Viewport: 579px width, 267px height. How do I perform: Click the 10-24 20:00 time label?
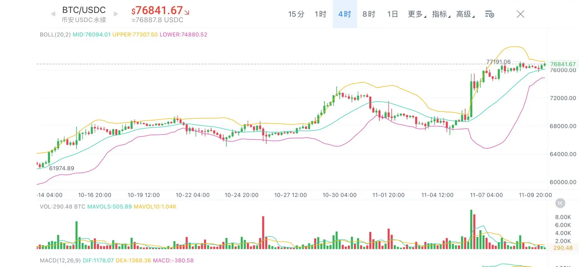(x=242, y=195)
